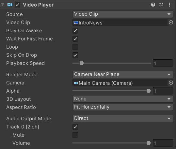Enable the Mute checkbox
This screenshot has height=149, width=176.
click(x=75, y=135)
